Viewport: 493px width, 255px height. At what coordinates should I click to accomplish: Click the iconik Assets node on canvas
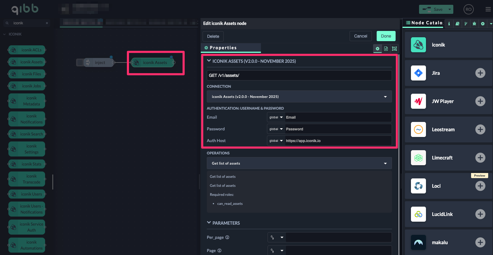[153, 62]
